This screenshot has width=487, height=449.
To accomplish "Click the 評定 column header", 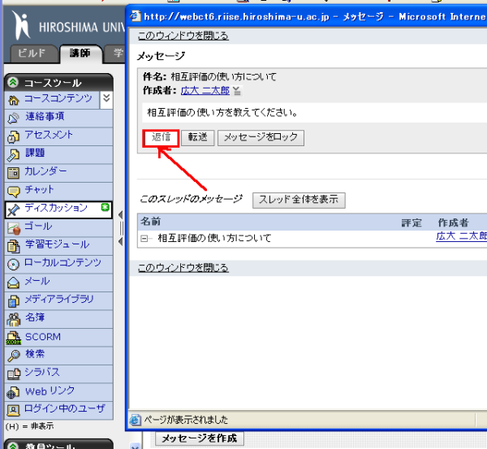I will [x=412, y=222].
